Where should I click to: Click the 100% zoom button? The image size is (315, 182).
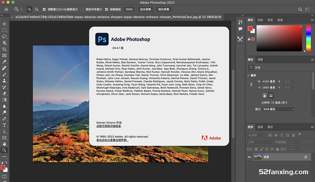(129, 9)
